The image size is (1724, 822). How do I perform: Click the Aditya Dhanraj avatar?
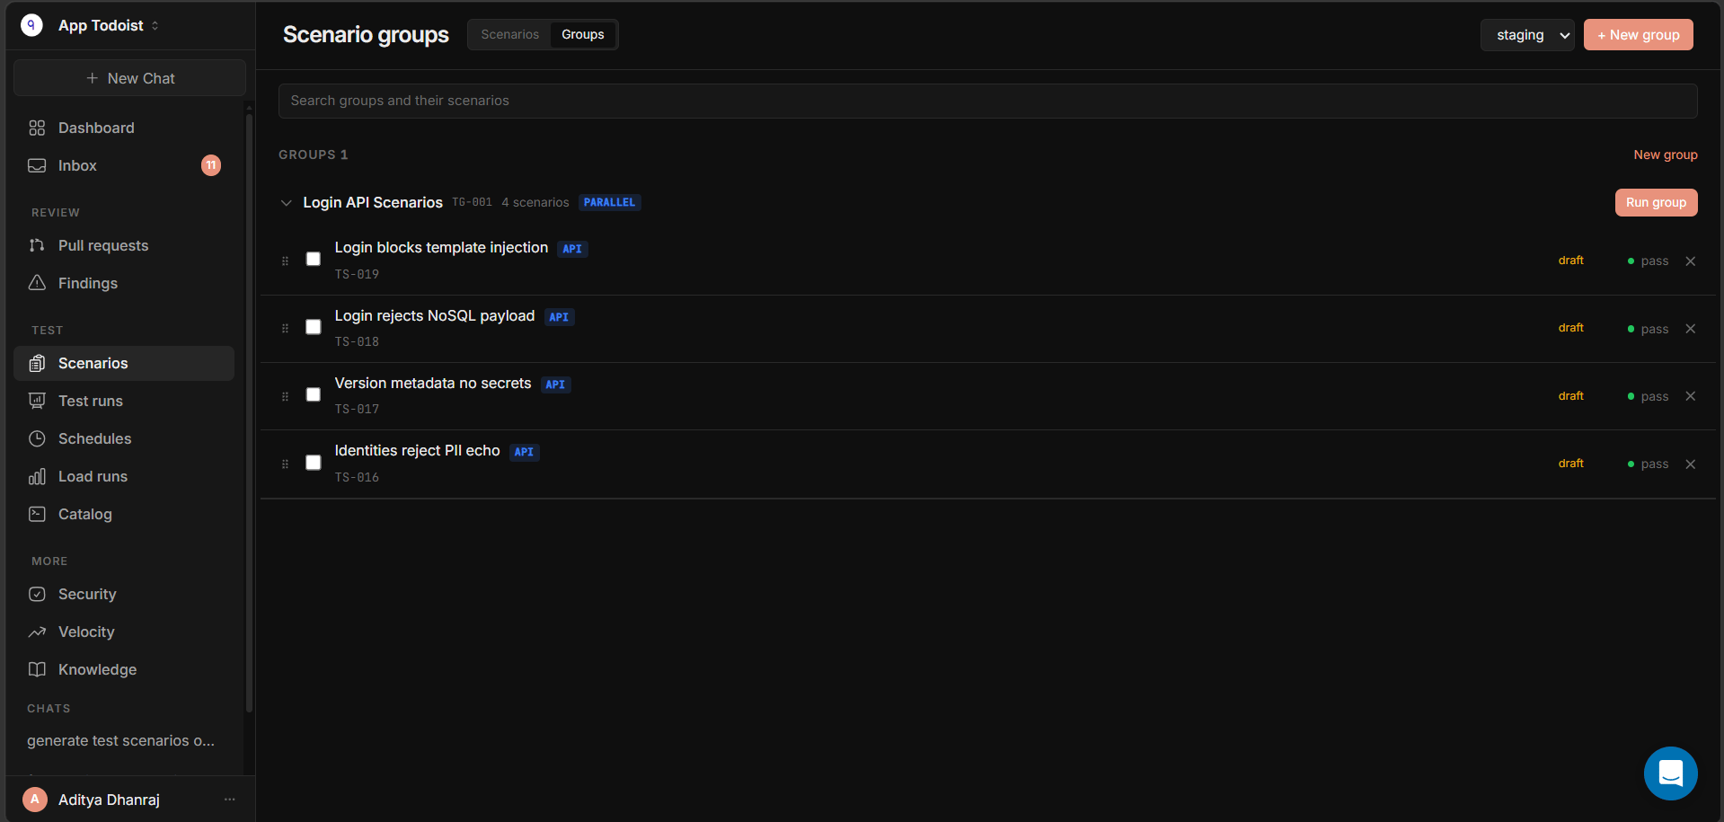tap(35, 799)
